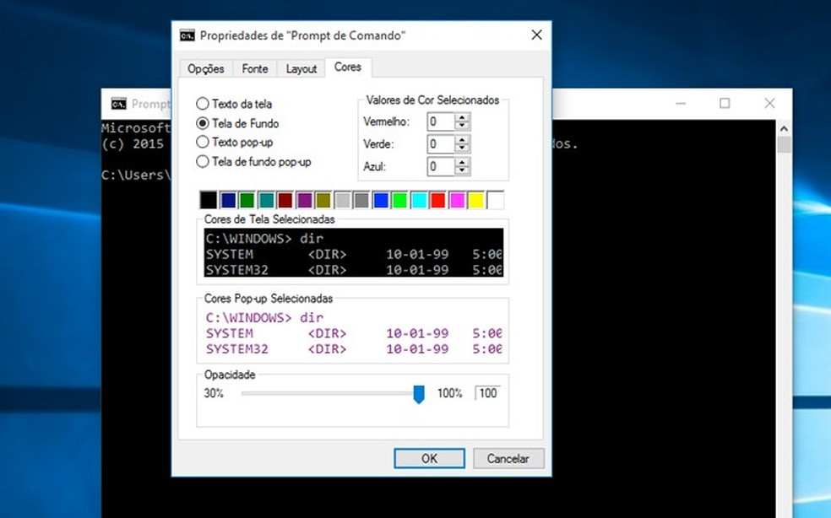Click the command prompt icon in the dialog titlebar
831x518 pixels.
pyautogui.click(x=187, y=35)
